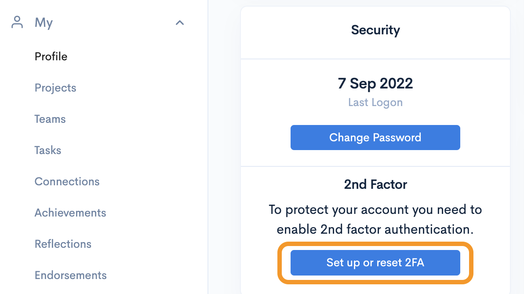
Task: Click the Security card heading
Action: tap(375, 30)
